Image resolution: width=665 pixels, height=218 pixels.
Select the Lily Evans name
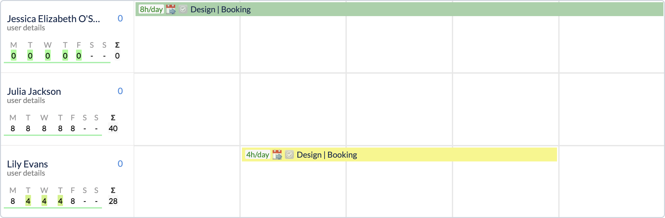pos(28,164)
